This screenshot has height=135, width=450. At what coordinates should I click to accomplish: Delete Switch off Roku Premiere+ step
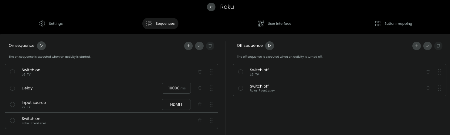[x=428, y=88]
